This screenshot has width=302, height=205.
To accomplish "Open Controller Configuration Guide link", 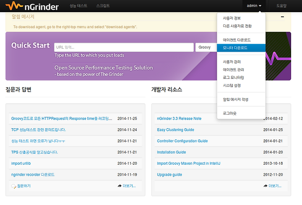I will click(182, 141).
